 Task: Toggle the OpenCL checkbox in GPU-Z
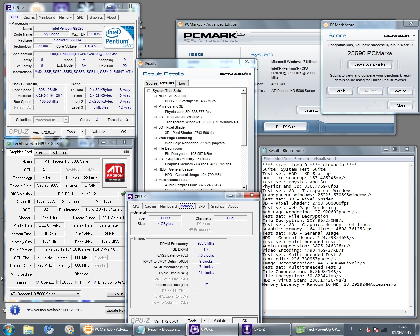pos(38,282)
